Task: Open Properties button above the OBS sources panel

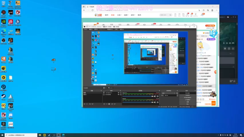Action: pos(105,88)
